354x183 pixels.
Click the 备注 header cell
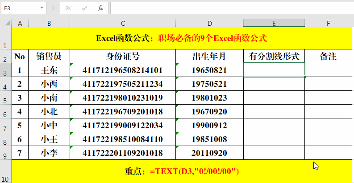coord(328,56)
